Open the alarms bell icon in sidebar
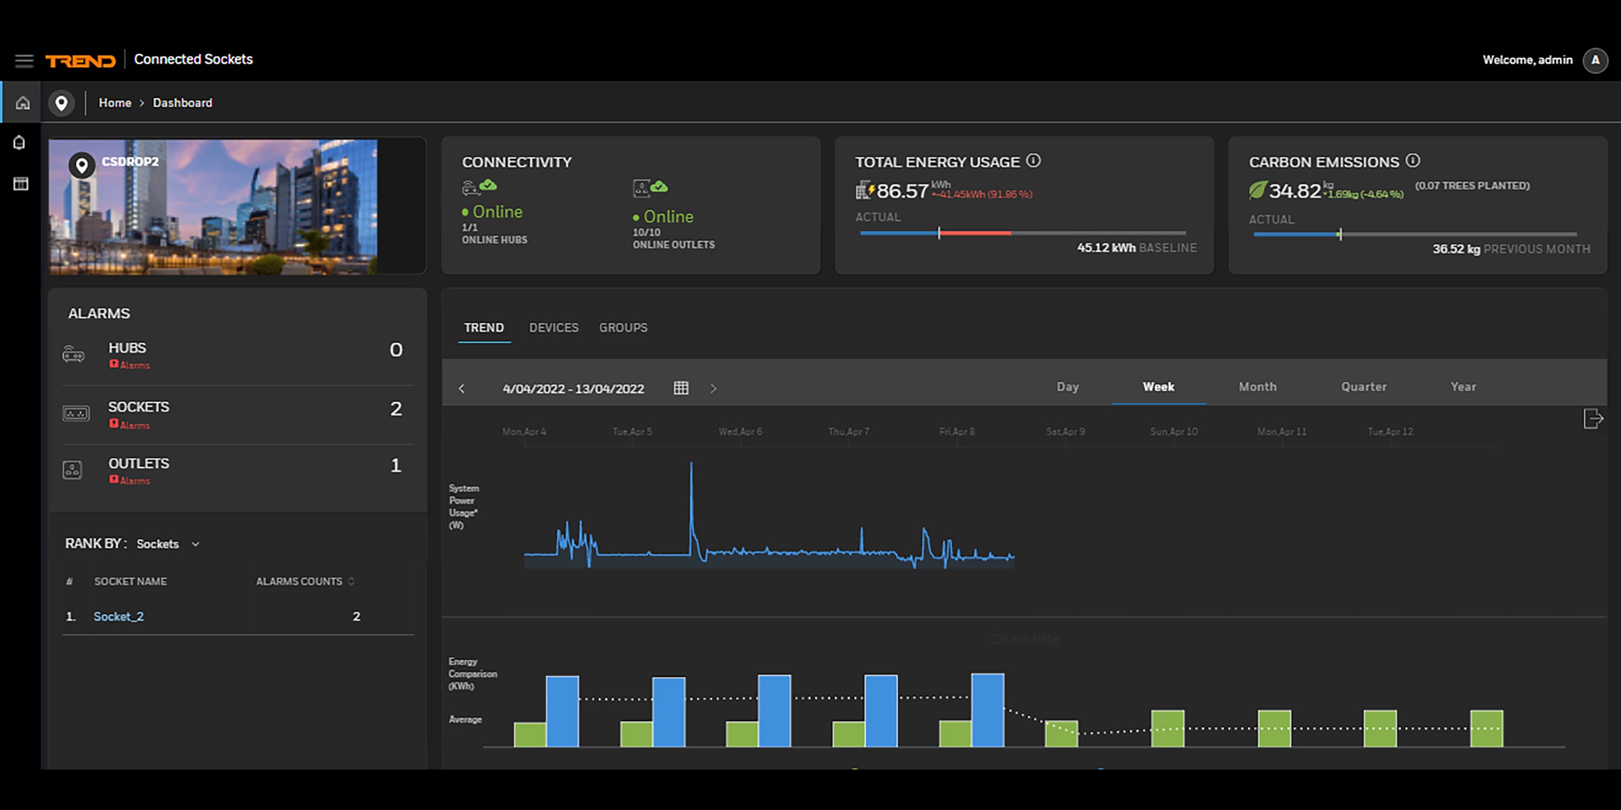 (20, 143)
